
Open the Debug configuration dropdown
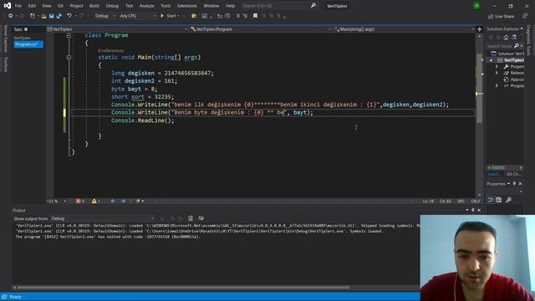click(x=105, y=16)
